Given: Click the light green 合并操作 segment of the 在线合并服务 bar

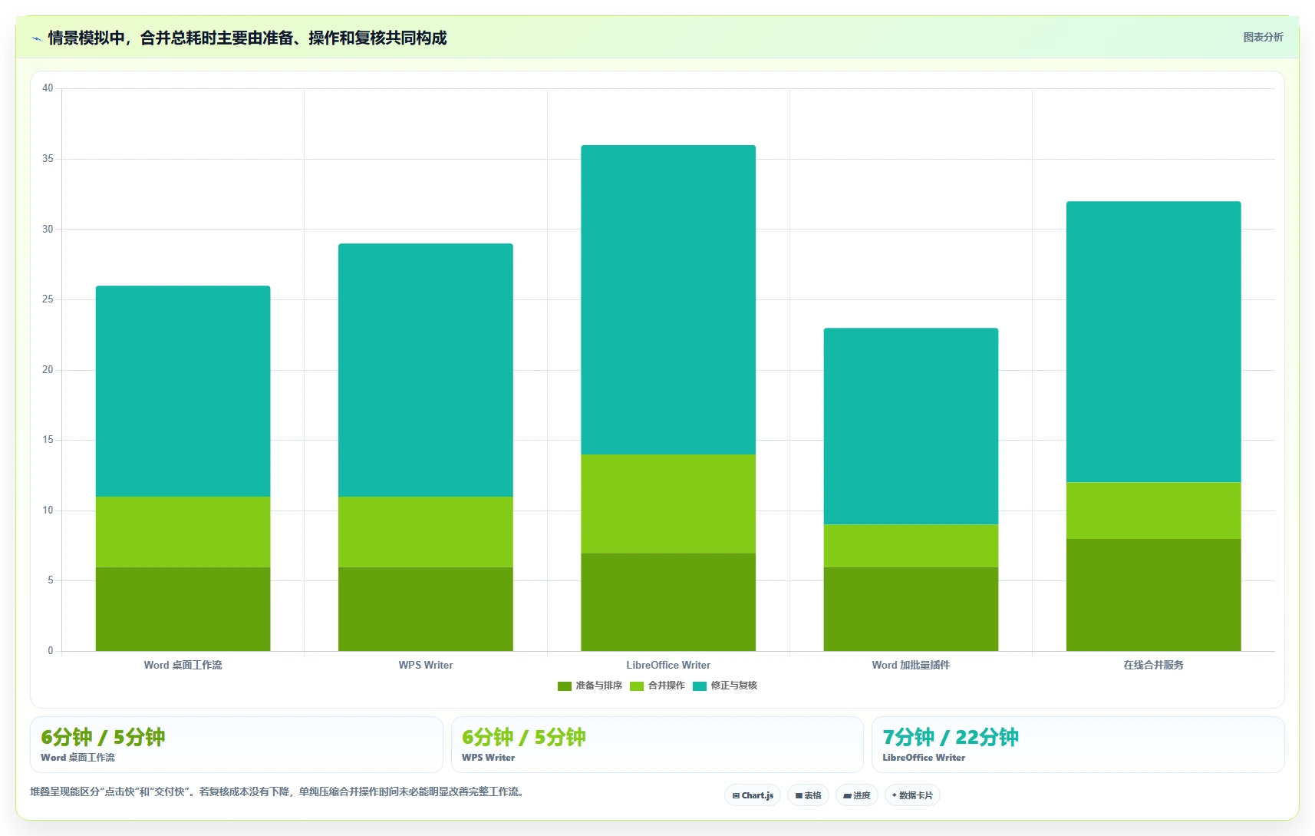Looking at the screenshot, I should coord(1153,511).
